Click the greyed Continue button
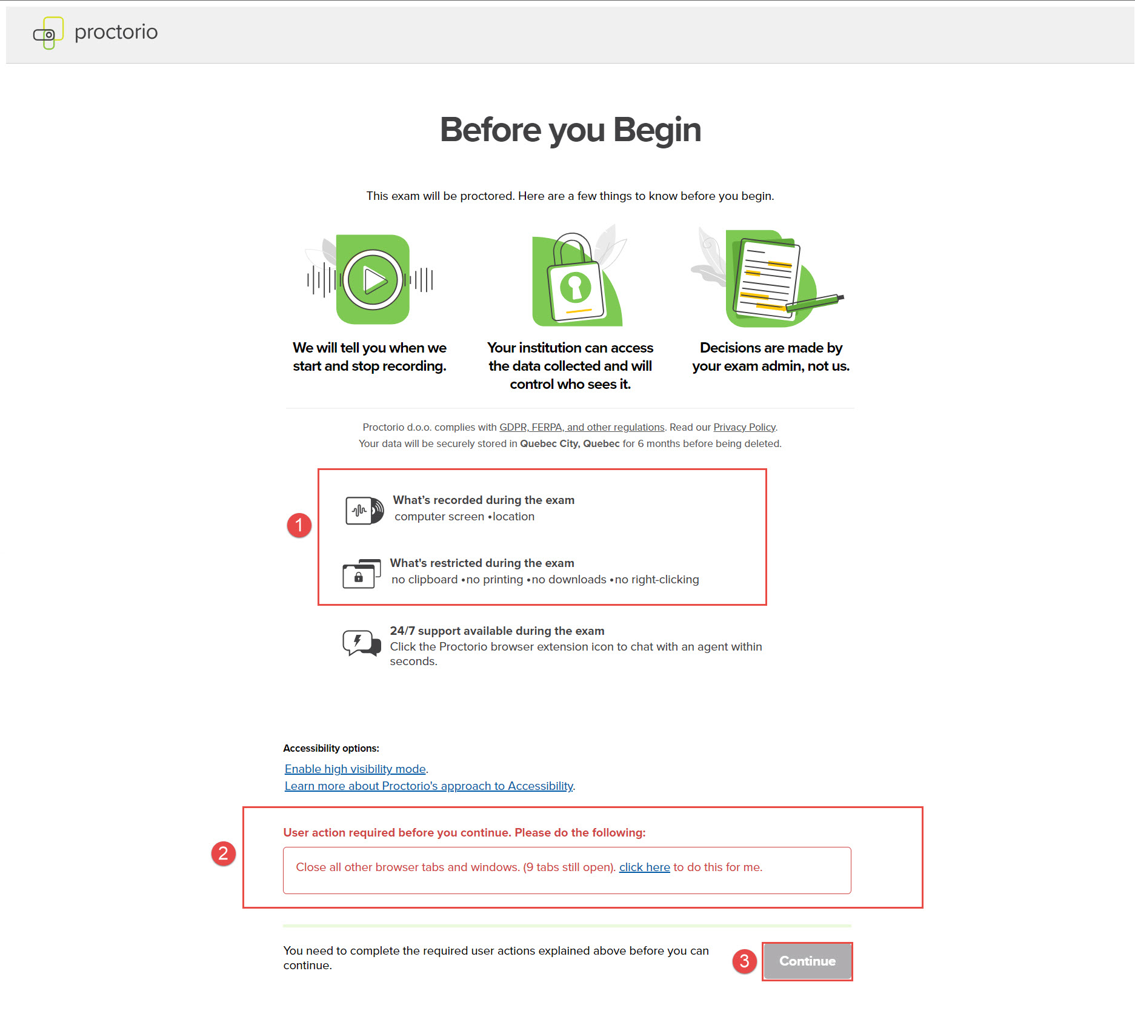The width and height of the screenshot is (1135, 1031). 807,961
